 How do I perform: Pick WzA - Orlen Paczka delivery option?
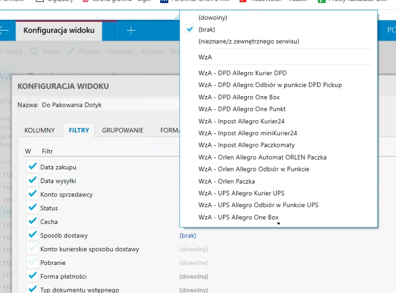click(x=226, y=181)
